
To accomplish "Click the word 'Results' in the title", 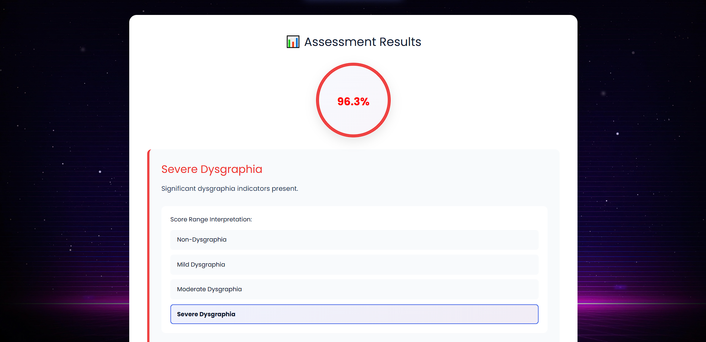I will click(400, 42).
